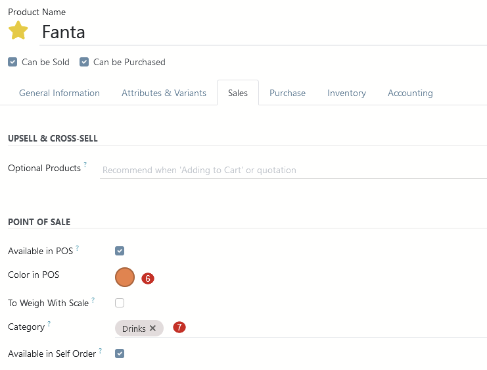Viewport: 487px width, 370px height.
Task: Remove the Drinks category tag
Action: pyautogui.click(x=152, y=328)
